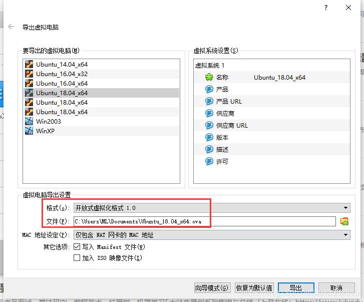Click the speech bubble icon beside 产品

coord(209,89)
